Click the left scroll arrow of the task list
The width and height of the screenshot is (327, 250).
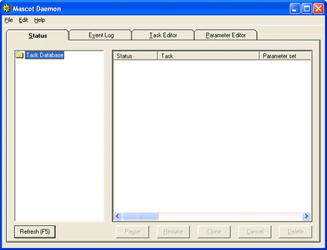tap(118, 216)
